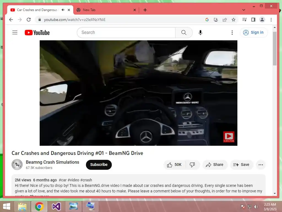This screenshot has height=212, width=282.
Task: Open Visual Studio from the taskbar
Action: point(56,206)
